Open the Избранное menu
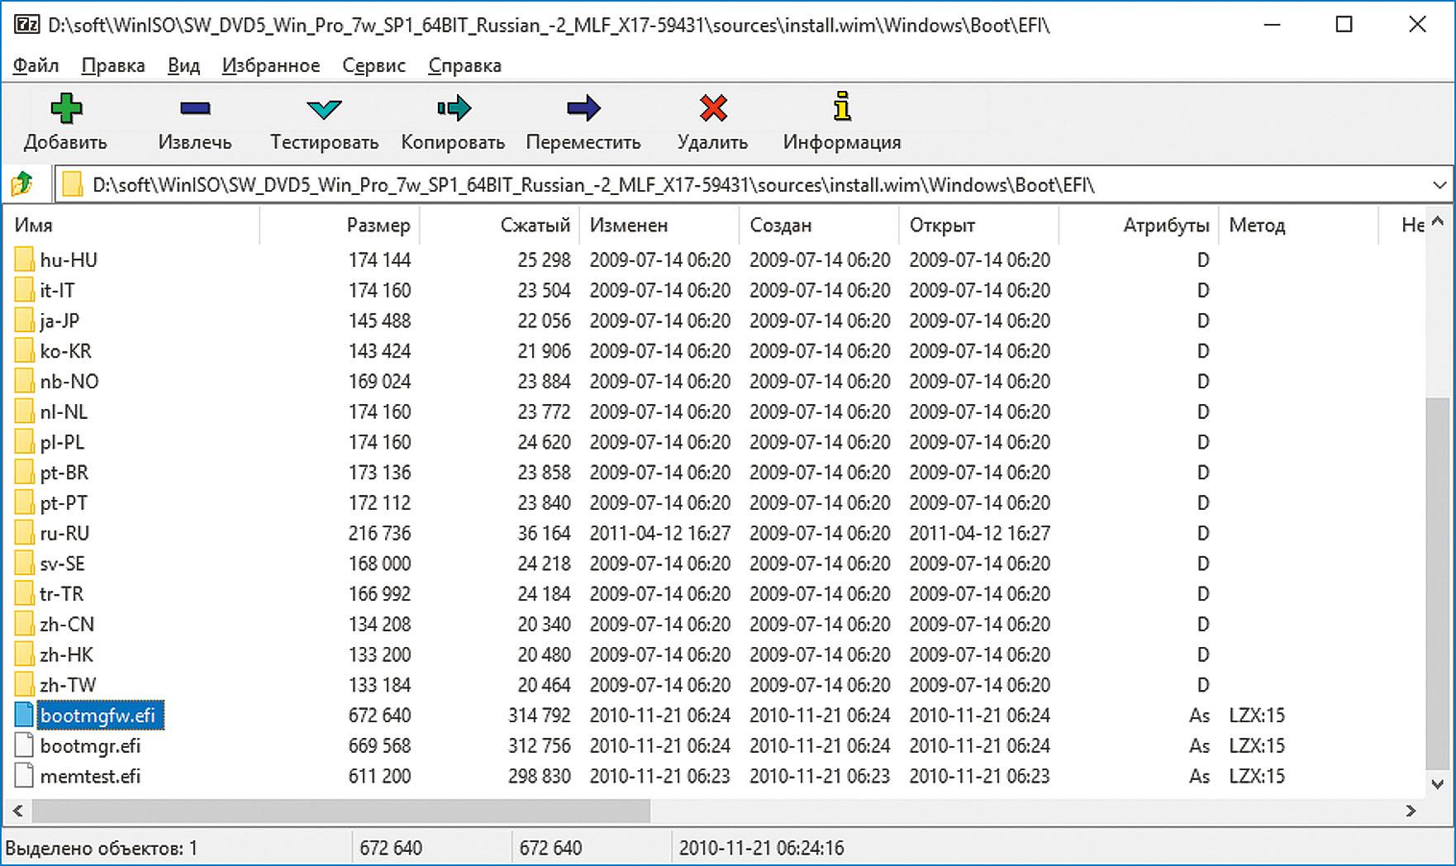The height and width of the screenshot is (866, 1456). pyautogui.click(x=270, y=65)
